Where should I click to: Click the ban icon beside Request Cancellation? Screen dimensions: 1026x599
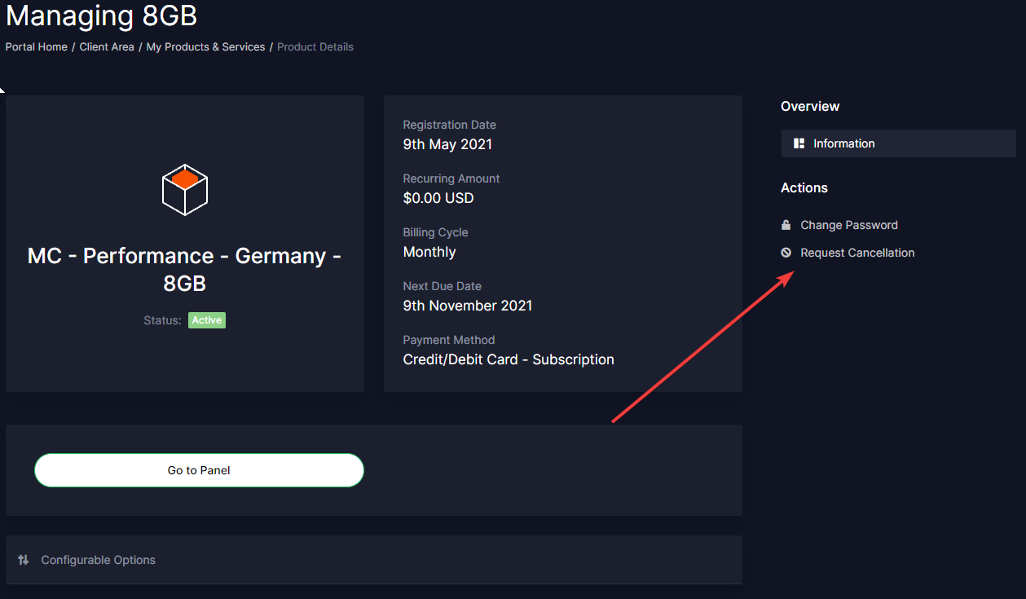click(786, 253)
